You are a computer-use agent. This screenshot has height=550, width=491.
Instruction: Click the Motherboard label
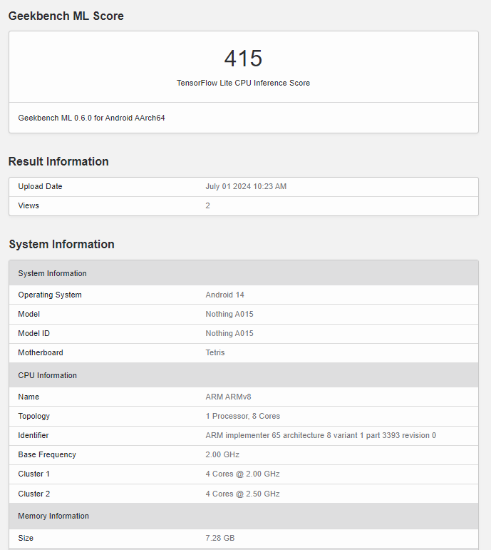(x=41, y=353)
